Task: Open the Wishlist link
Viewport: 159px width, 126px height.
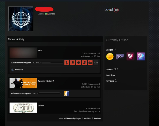Action: [88, 119]
